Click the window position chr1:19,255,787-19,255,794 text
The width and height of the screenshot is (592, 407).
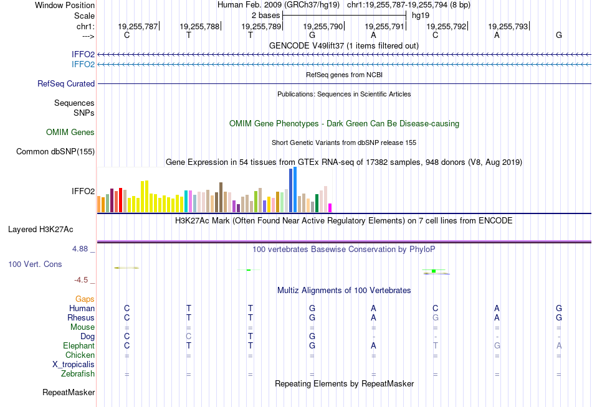[409, 5]
